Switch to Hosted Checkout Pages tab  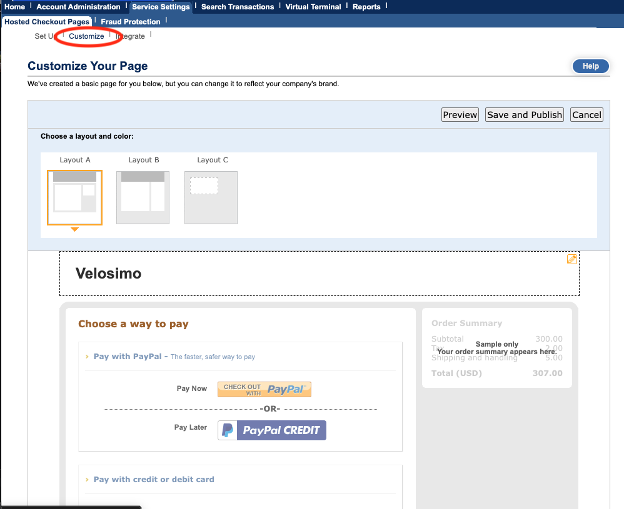tap(47, 22)
